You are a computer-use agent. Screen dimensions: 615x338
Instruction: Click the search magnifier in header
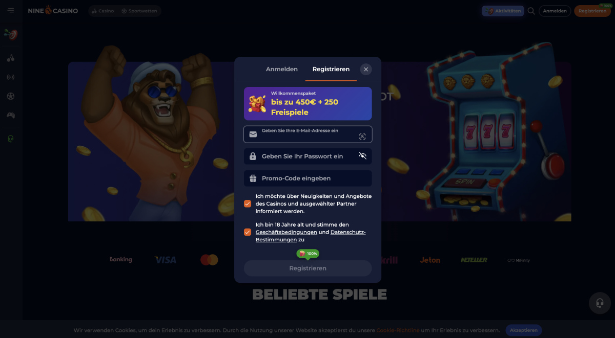coord(531,11)
